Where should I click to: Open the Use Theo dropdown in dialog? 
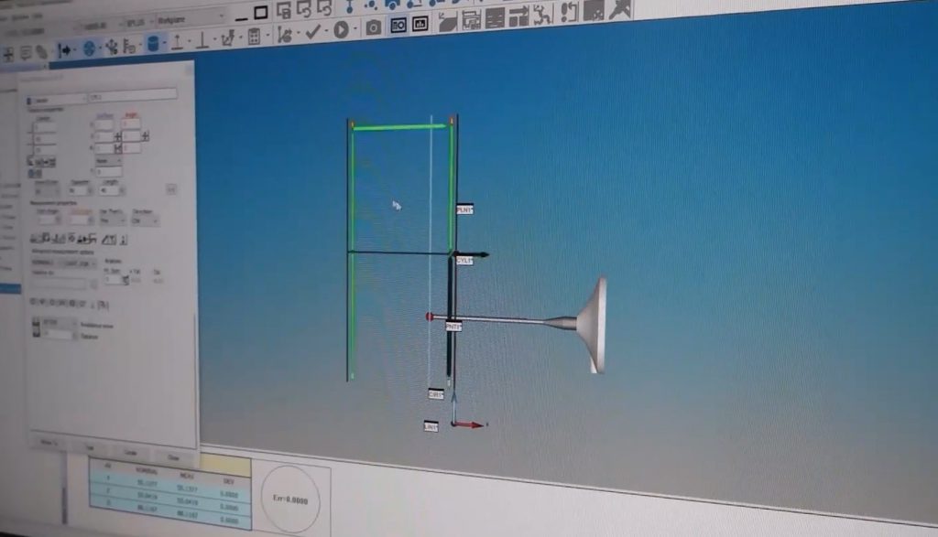114,220
